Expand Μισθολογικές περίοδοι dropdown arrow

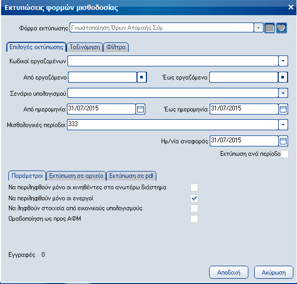click(x=283, y=124)
